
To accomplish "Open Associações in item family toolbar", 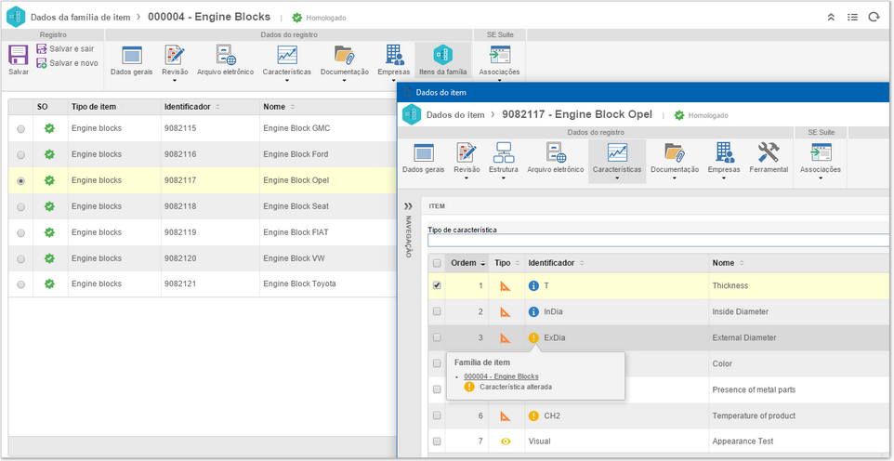I will (x=499, y=60).
